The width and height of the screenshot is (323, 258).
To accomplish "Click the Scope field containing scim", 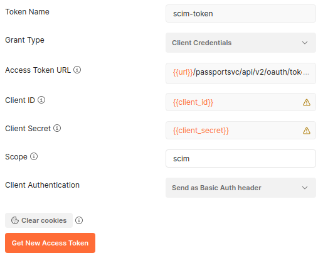I will point(241,159).
